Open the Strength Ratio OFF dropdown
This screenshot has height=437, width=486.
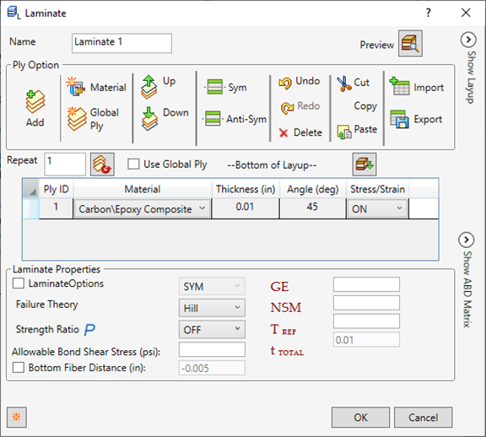coord(212,329)
